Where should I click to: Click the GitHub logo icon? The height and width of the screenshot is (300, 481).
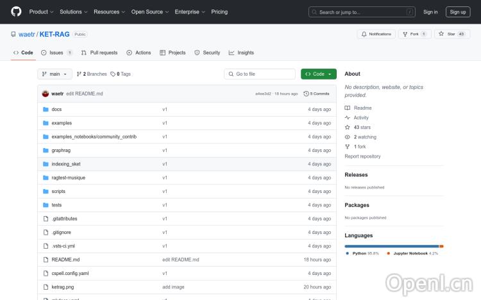pyautogui.click(x=16, y=12)
